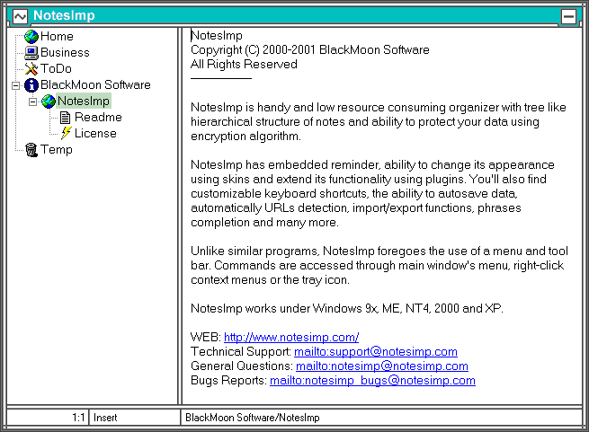The image size is (589, 432).
Task: Select the Home note in tree
Action: point(57,37)
